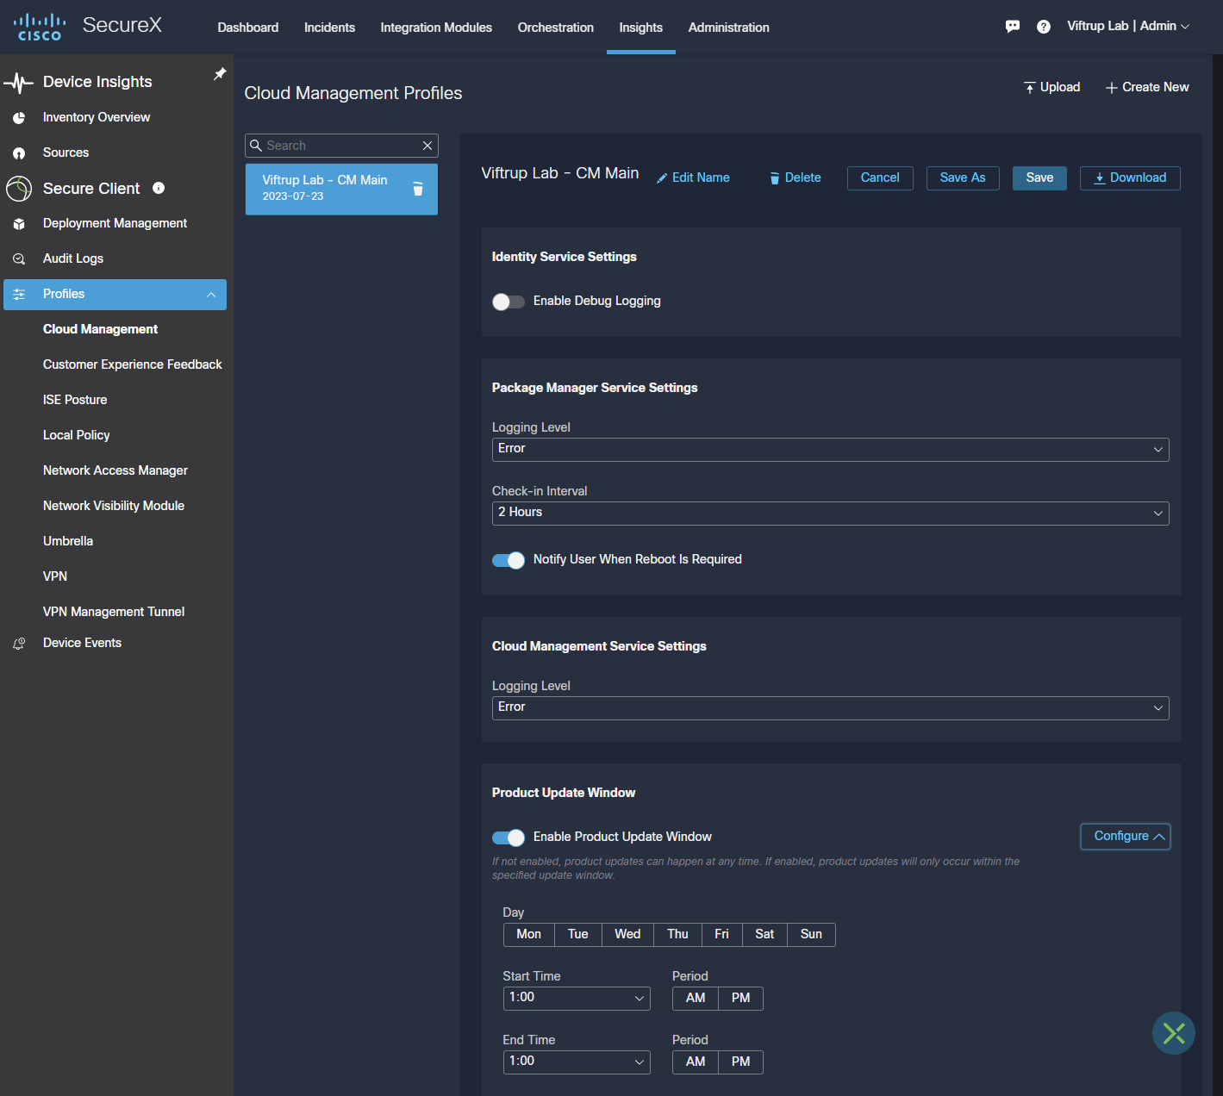
Task: Expand the Start Time dropdown
Action: [576, 998]
